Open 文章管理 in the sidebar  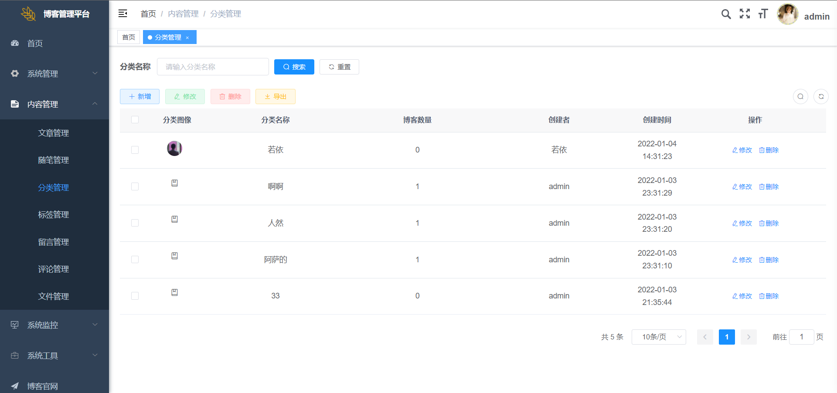pyautogui.click(x=54, y=133)
